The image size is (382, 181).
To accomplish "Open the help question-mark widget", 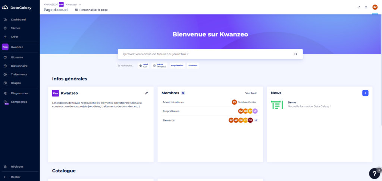I will pyautogui.click(x=375, y=174).
